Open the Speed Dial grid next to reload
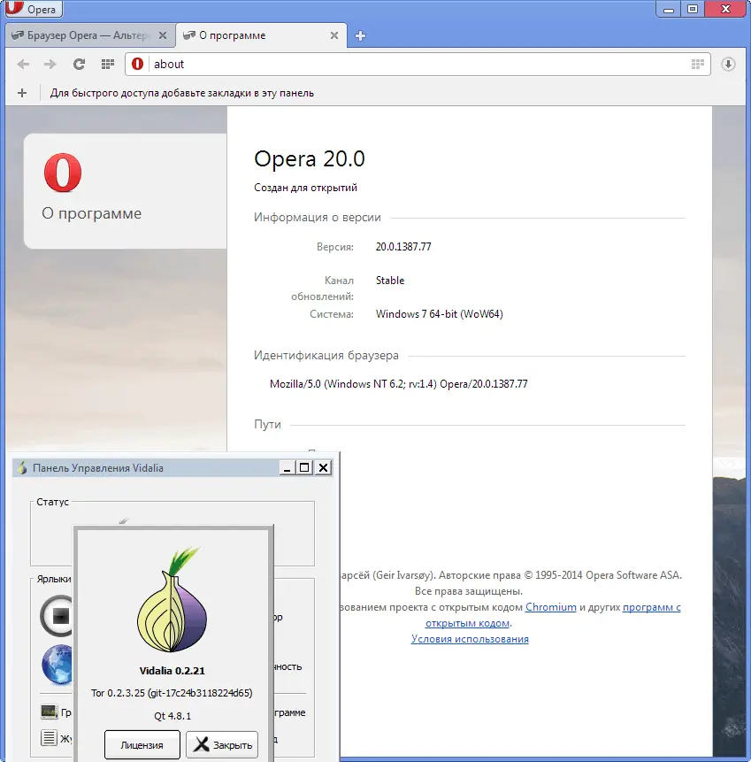751x762 pixels. 108,64
